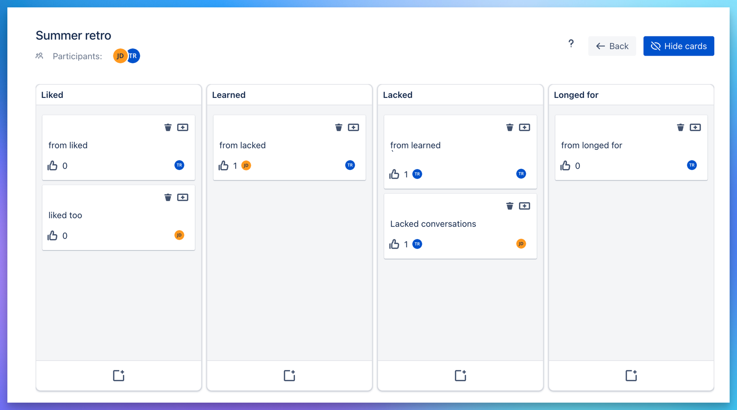Add a new card to Liked column
The image size is (737, 410).
click(118, 375)
